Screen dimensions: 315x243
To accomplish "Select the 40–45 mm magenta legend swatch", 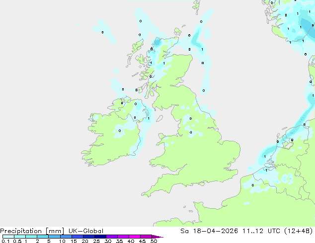I will tap(135, 237).
